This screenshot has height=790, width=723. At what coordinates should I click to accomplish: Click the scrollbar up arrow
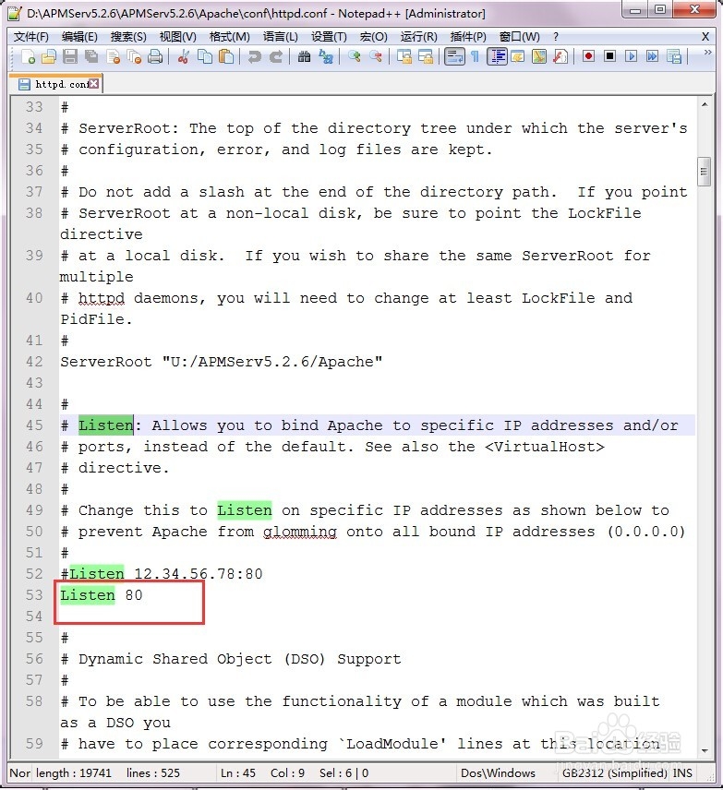pos(705,105)
